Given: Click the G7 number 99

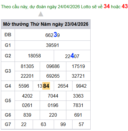Looking at the screenshot, I should click(x=63, y=124).
